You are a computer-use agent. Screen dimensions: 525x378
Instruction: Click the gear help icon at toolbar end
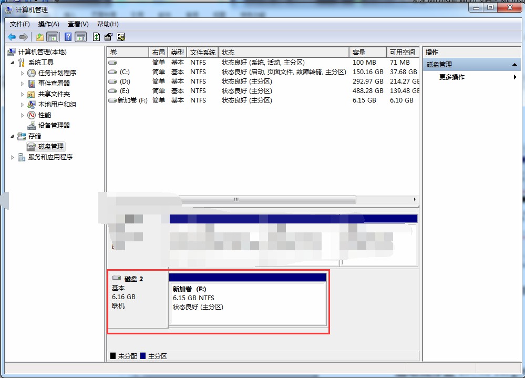tap(121, 37)
